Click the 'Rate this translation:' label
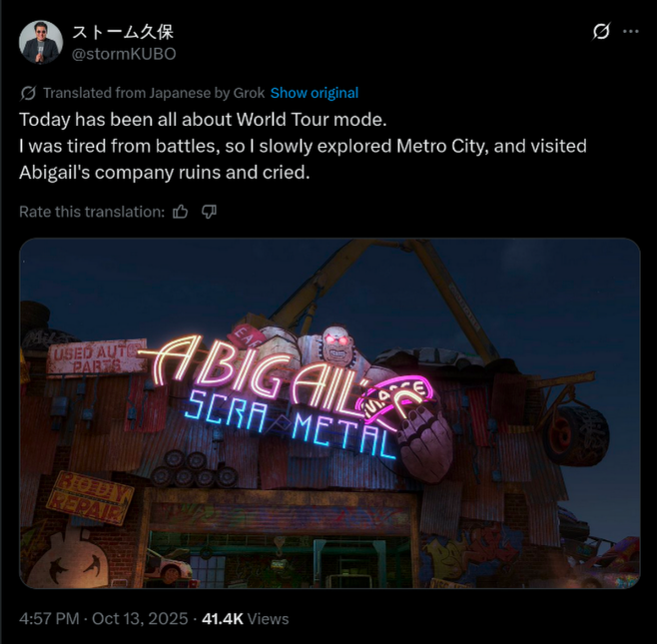This screenshot has height=644, width=657. coord(92,212)
